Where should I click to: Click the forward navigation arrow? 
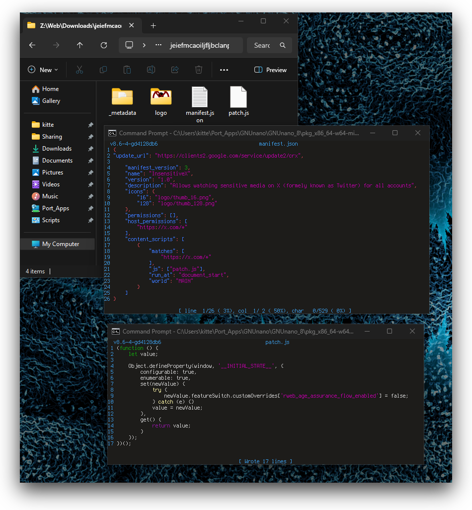click(x=56, y=45)
